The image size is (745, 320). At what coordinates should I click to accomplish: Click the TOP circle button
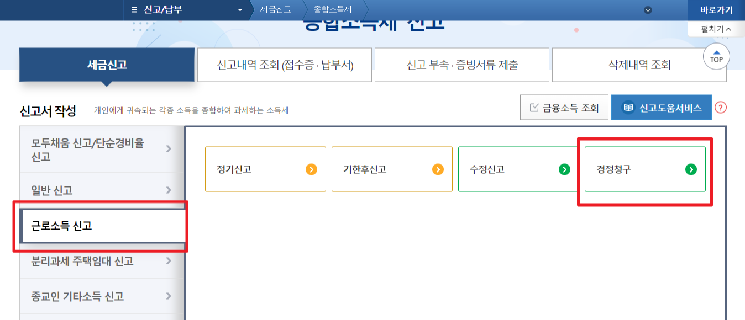coord(715,56)
